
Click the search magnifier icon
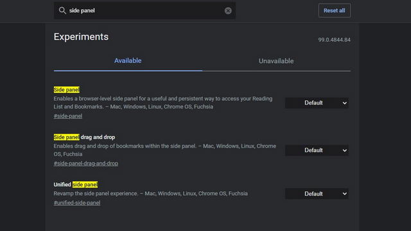[x=62, y=10]
